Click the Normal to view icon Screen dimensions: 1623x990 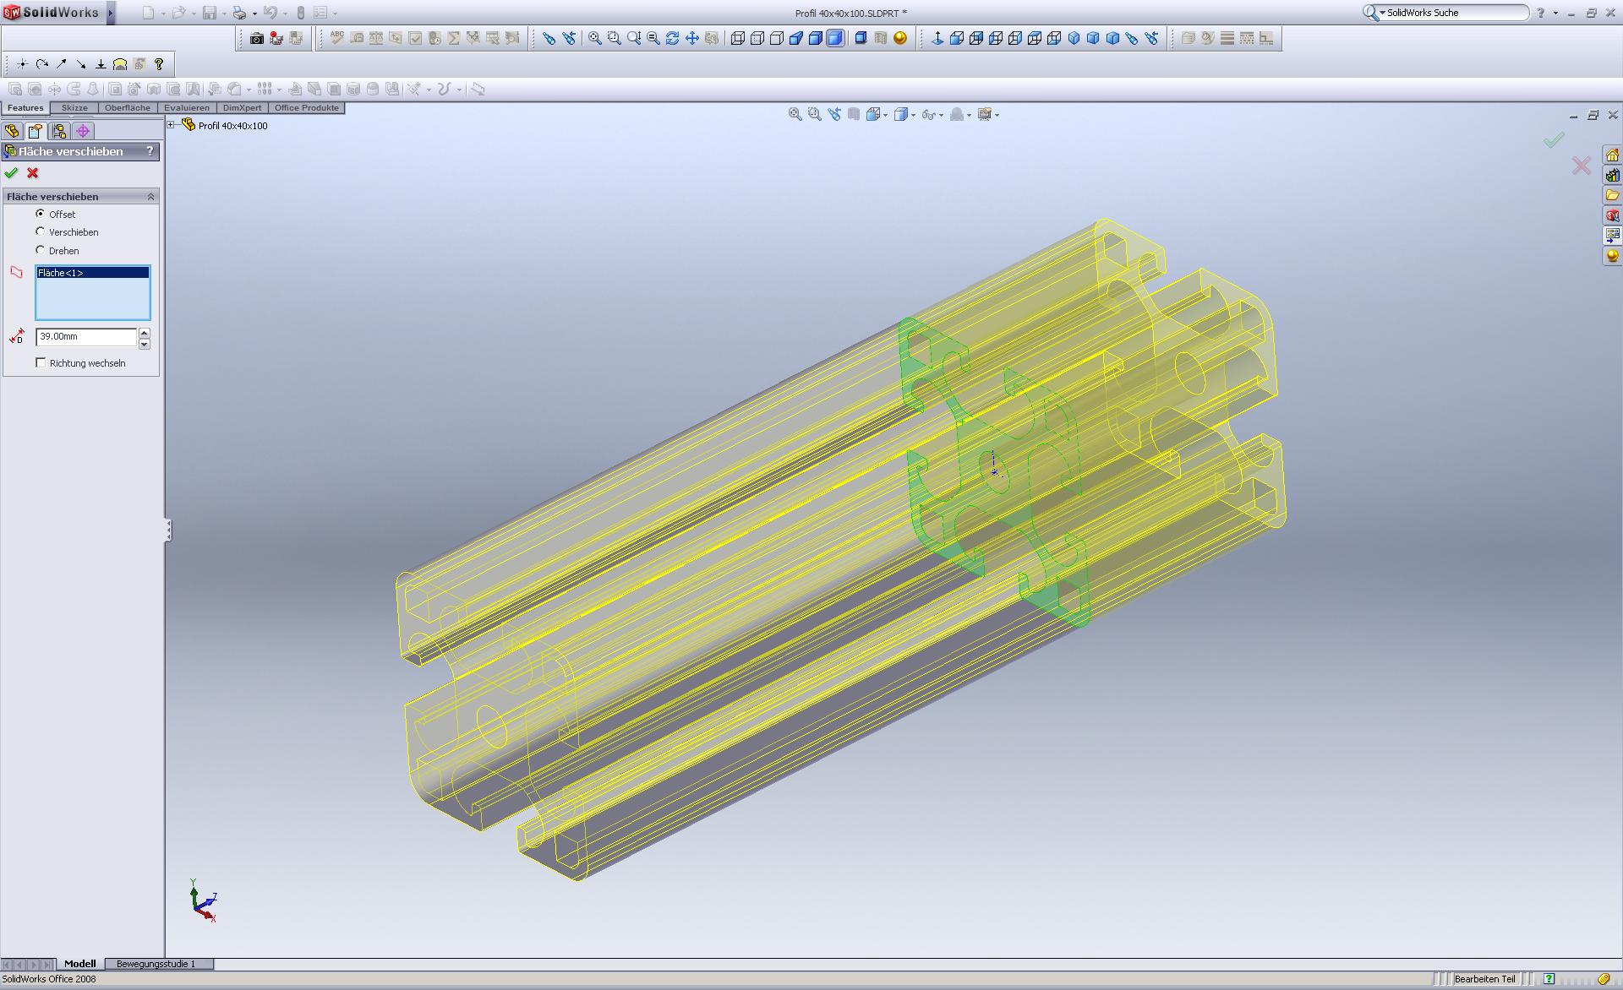[x=937, y=38]
